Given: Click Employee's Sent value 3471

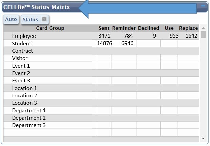Looking at the screenshot, I should pos(104,36).
